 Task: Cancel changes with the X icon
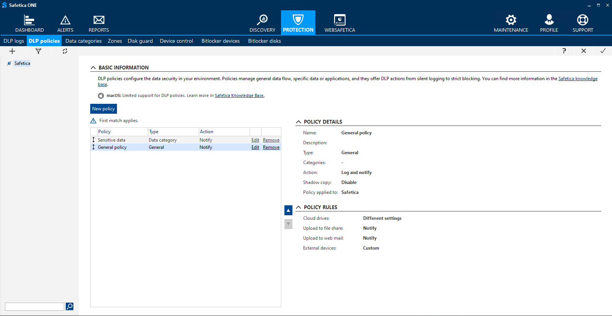click(584, 51)
